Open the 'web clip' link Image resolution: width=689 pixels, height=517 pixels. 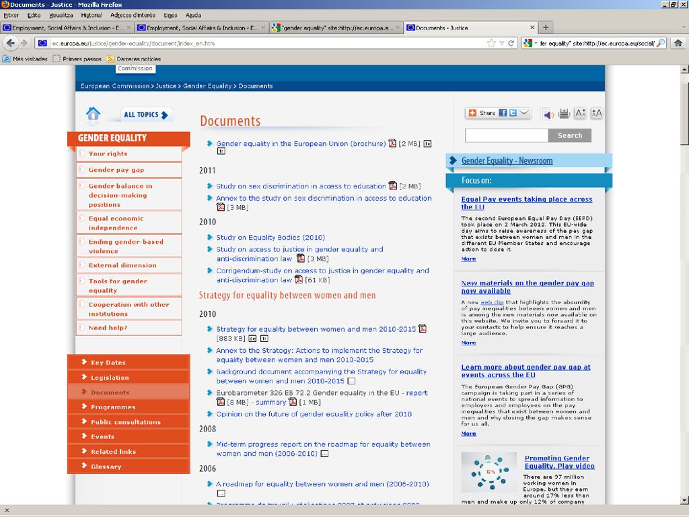(492, 302)
